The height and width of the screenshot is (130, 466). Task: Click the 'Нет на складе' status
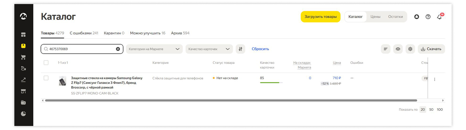(x=225, y=78)
